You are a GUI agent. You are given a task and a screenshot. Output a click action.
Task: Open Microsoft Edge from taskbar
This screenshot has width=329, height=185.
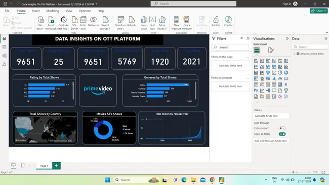coord(184,180)
